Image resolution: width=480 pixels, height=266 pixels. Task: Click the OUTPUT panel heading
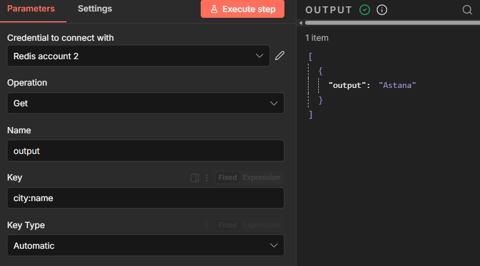pos(329,10)
